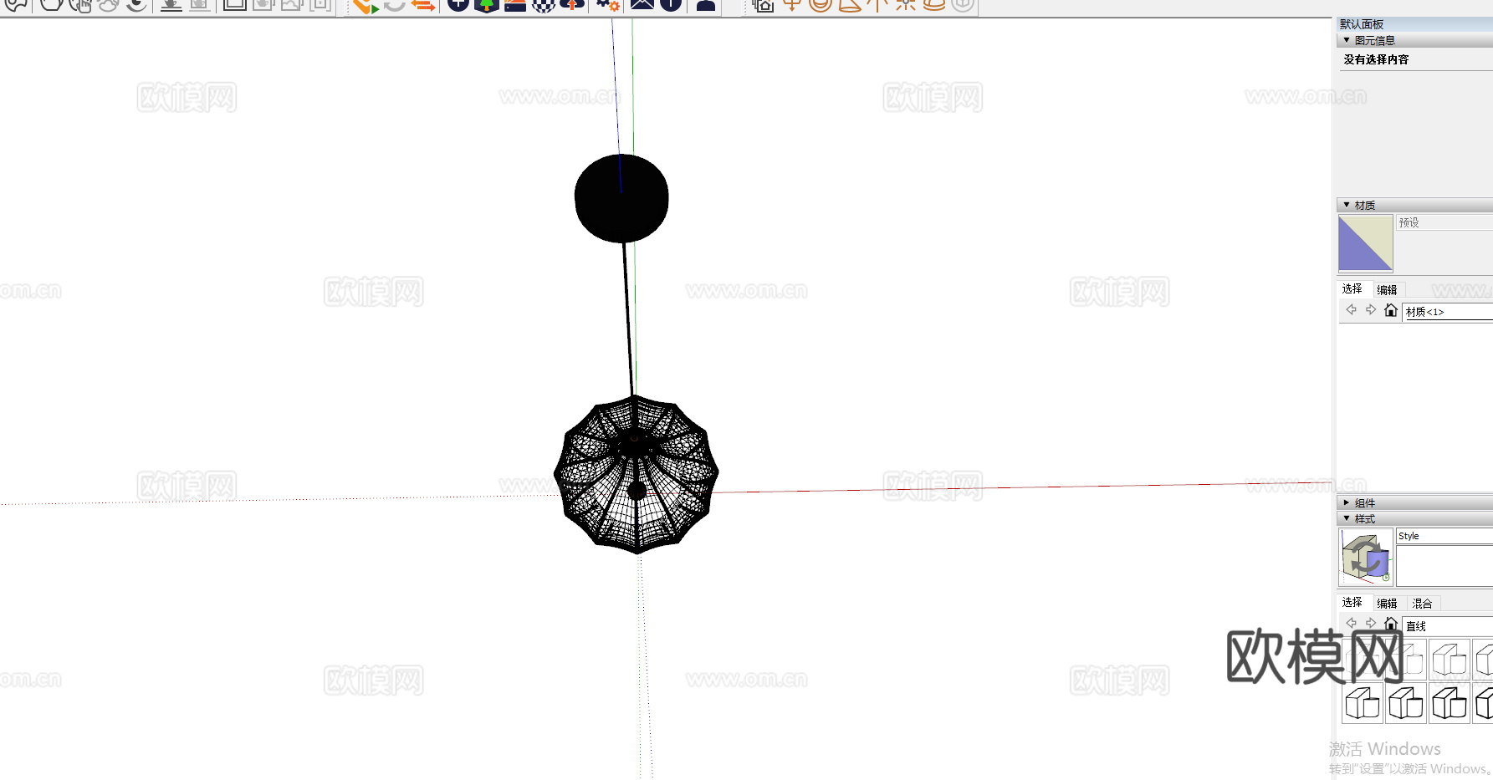This screenshot has height=780, width=1493.
Task: Expand the 组件 panel section
Action: [1415, 502]
